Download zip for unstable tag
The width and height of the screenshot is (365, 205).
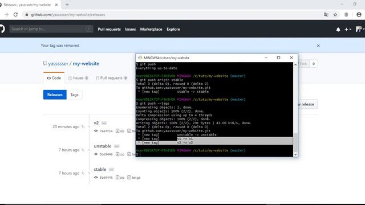click(x=120, y=154)
